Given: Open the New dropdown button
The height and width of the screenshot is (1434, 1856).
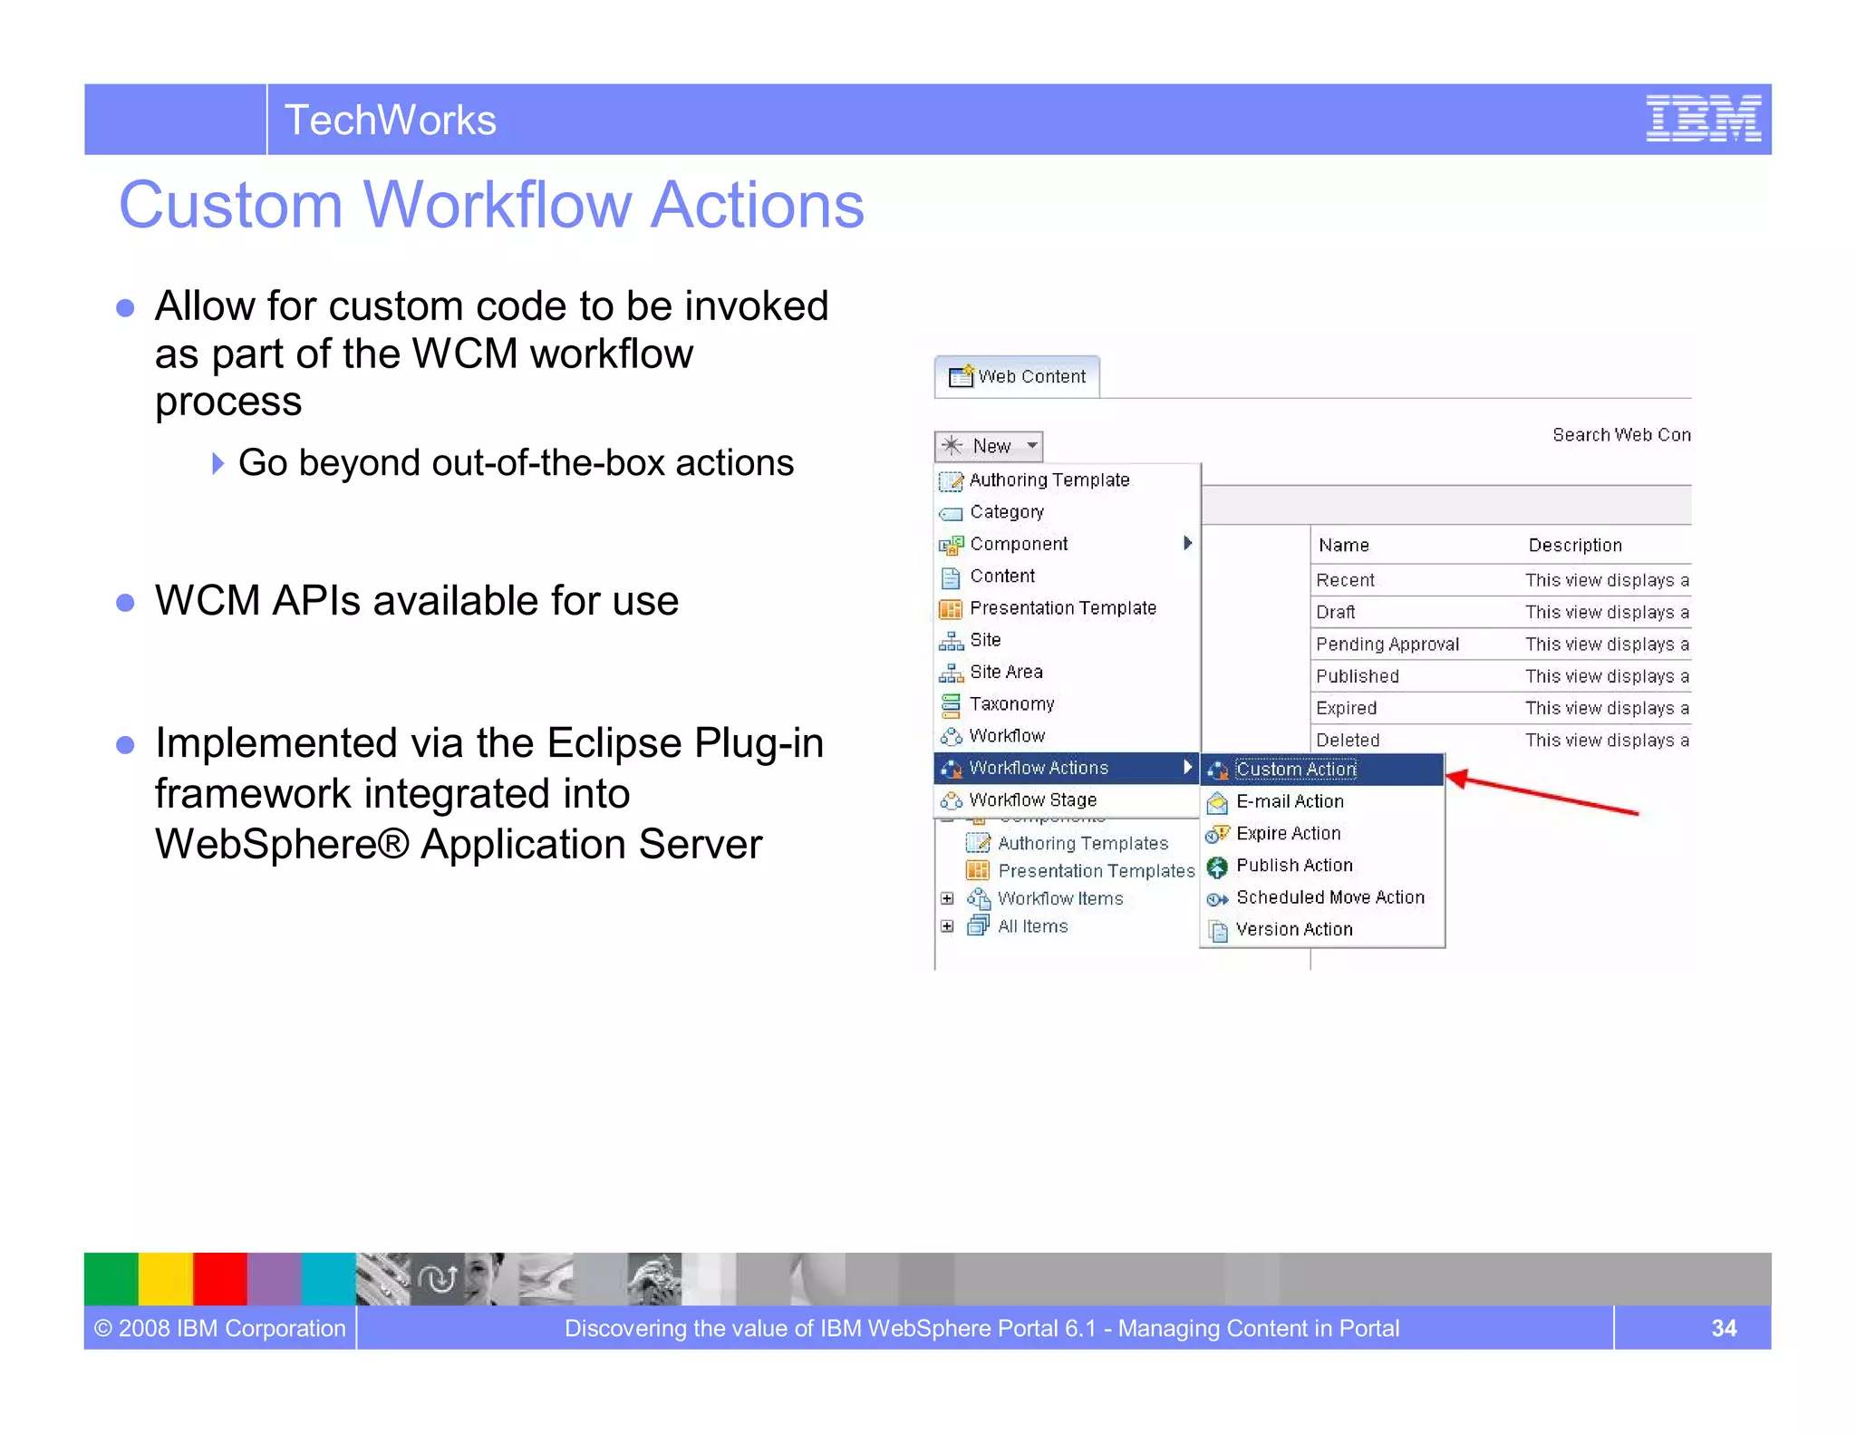Looking at the screenshot, I should 989,446.
